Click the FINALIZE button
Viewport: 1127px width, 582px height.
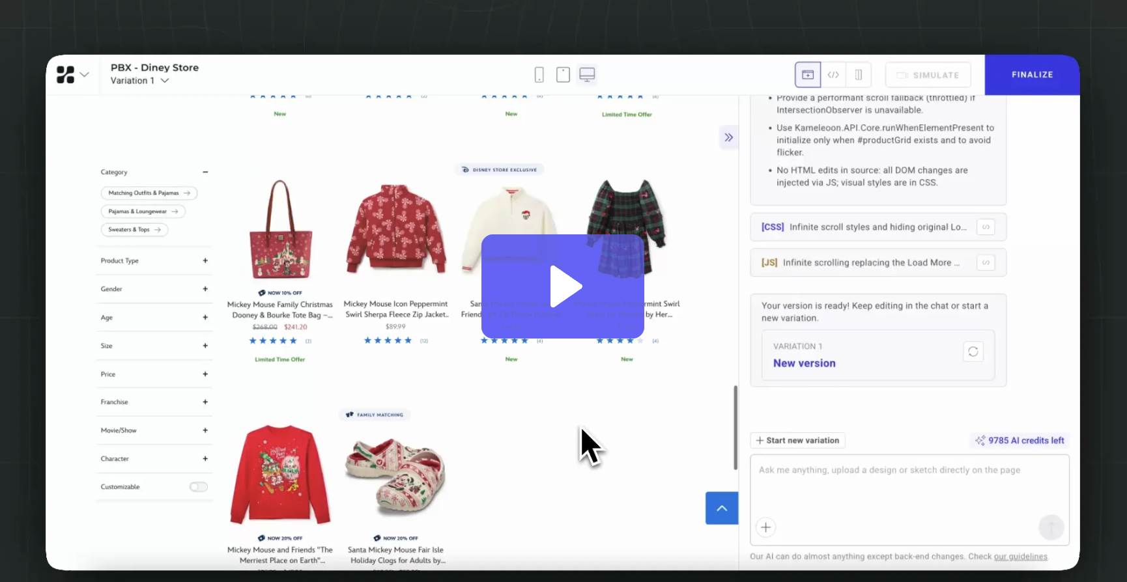pos(1032,75)
